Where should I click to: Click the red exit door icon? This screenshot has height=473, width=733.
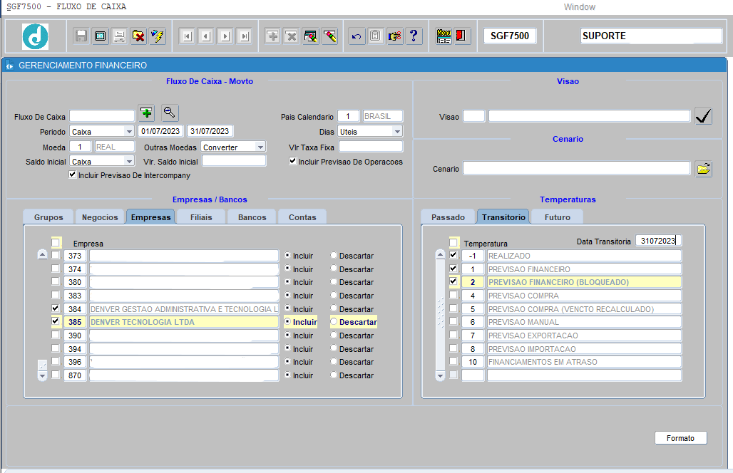pyautogui.click(x=461, y=36)
